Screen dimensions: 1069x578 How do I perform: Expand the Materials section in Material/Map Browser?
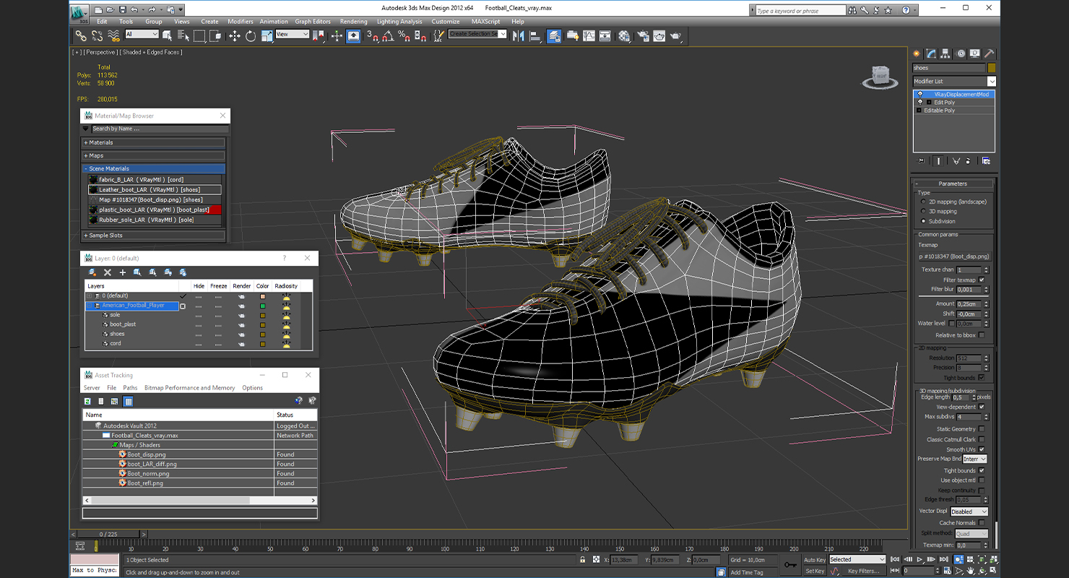[x=155, y=142]
